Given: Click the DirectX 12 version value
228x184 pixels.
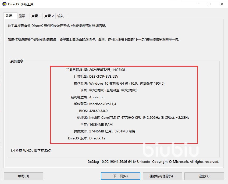Looking at the screenshot, I should [97, 138].
